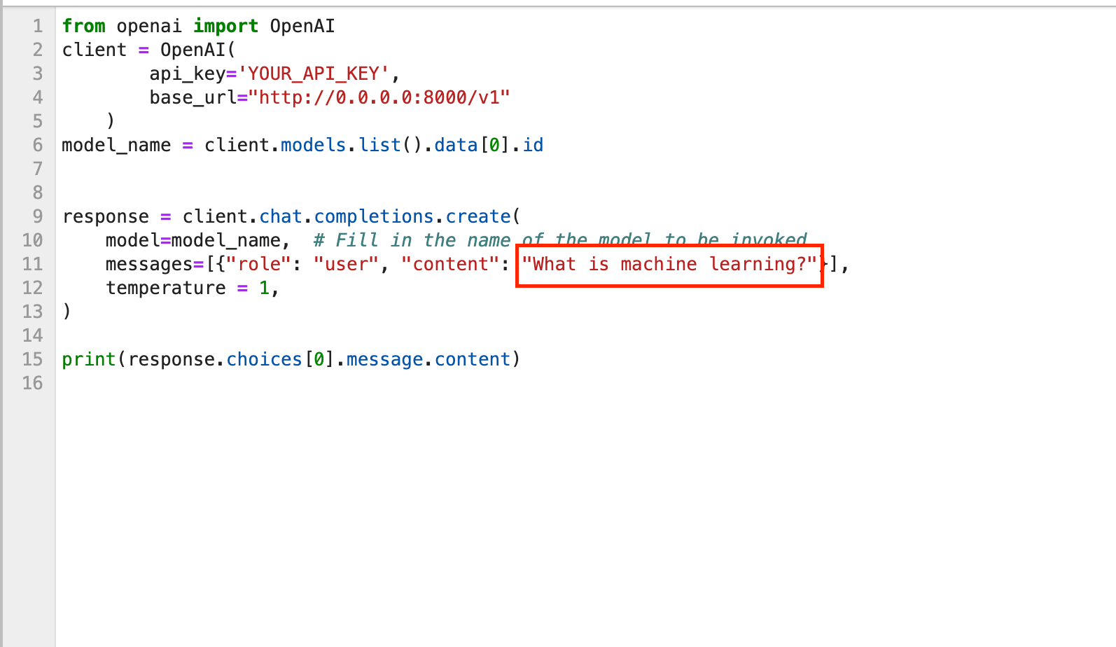Click 'temperature' parameter on line 12
Viewport: 1116px width, 647px height.
[x=166, y=288]
